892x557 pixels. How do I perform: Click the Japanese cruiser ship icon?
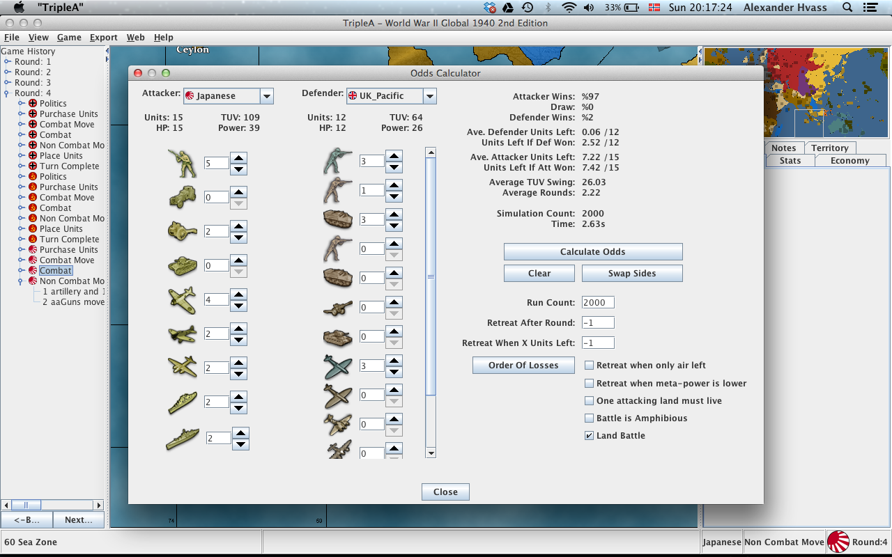(183, 402)
